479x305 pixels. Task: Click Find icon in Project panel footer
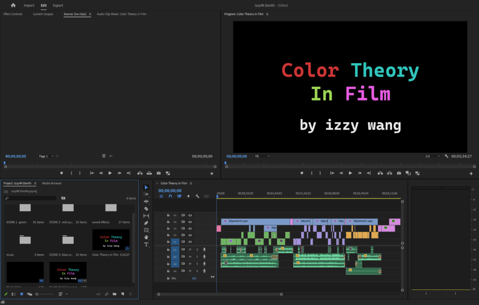click(x=107, y=294)
